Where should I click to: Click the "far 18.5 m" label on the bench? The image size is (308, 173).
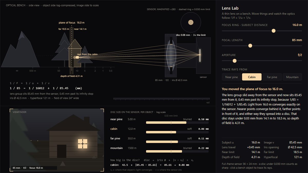(x=64, y=29)
